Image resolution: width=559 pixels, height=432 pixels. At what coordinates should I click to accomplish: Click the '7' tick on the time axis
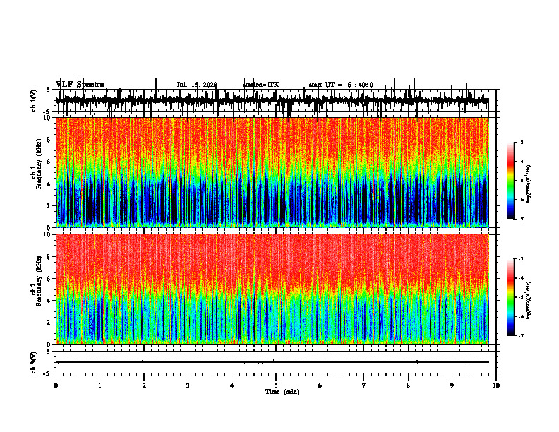pyautogui.click(x=364, y=385)
